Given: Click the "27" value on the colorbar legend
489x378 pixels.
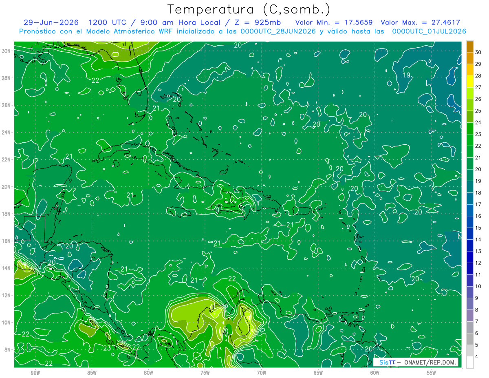Looking at the screenshot, I should (479, 87).
